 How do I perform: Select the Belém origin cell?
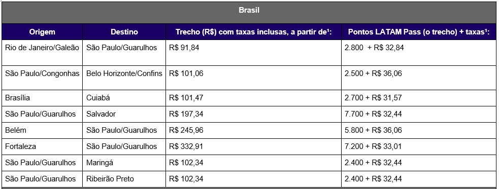click(42, 130)
